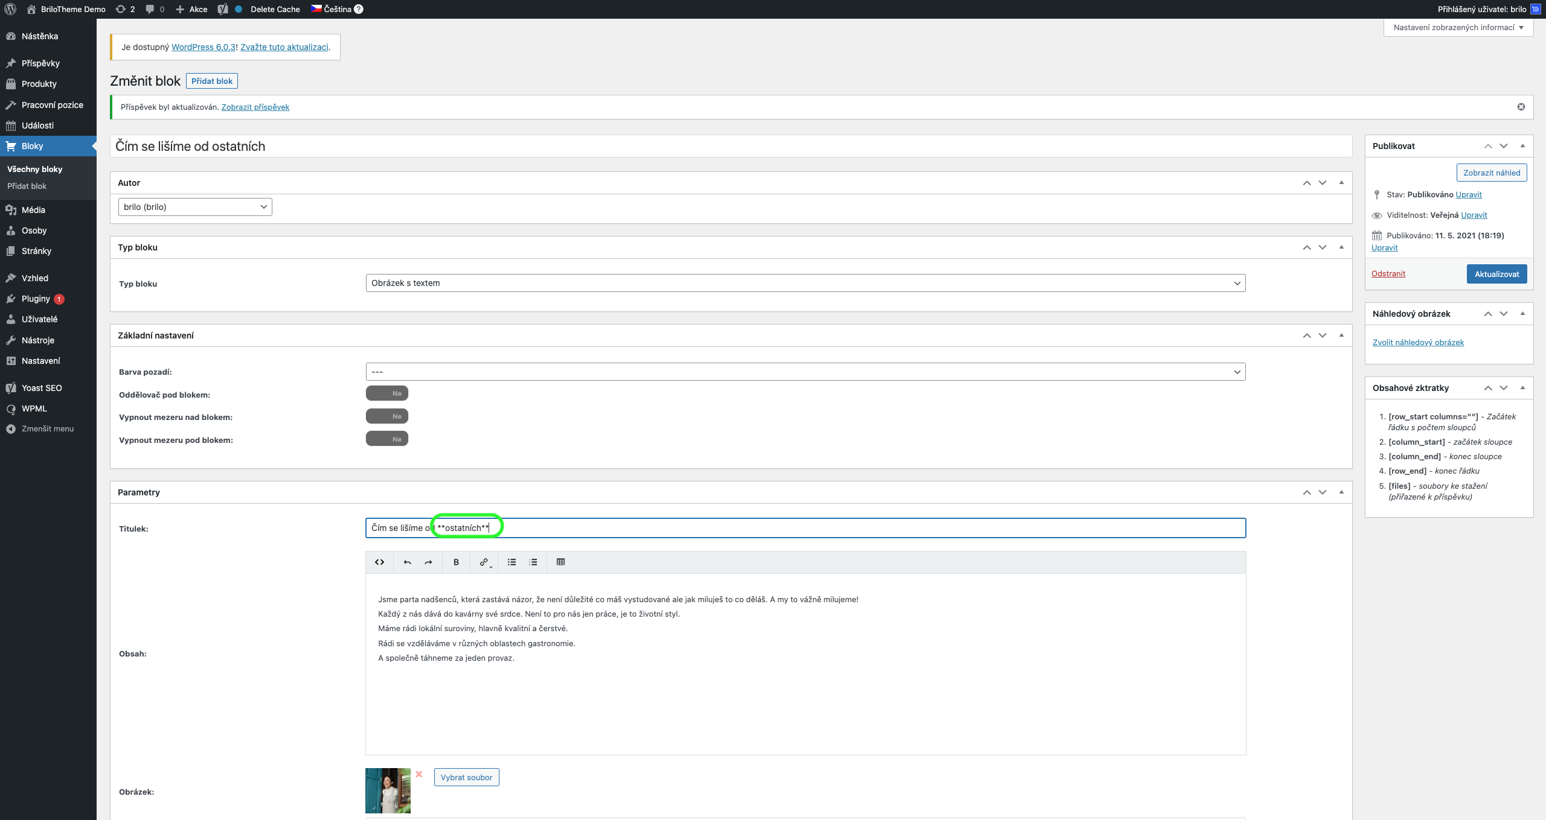Screen dimensions: 1546x820
Task: Toggle Oddělovač pod blokem switch
Action: pyautogui.click(x=387, y=393)
